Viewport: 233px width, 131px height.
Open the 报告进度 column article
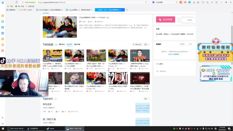pos(47,104)
